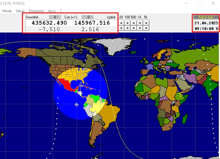Bump frequency up with the 5k arrow
This screenshot has width=220, height=159.
146,23
